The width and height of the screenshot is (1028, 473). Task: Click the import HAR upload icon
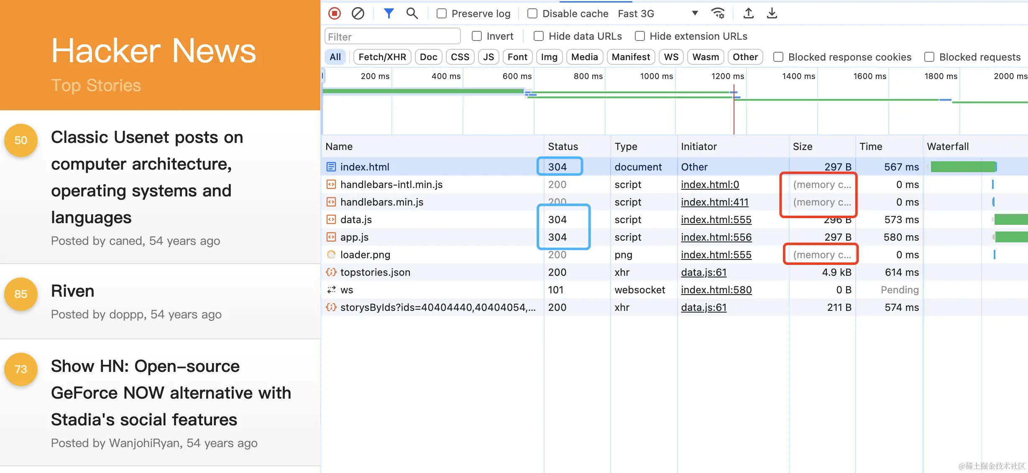point(748,13)
